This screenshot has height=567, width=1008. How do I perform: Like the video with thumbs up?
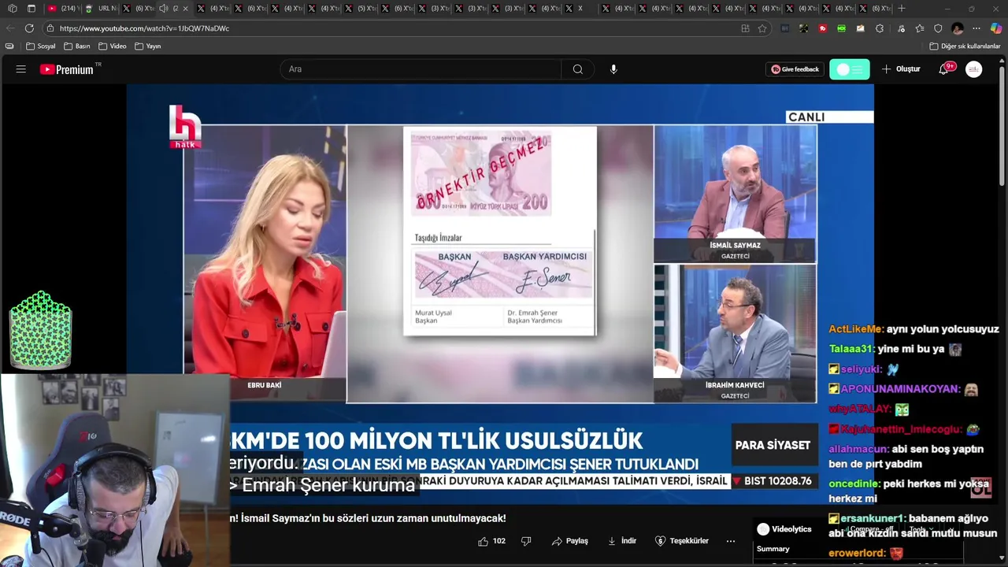coord(492,541)
